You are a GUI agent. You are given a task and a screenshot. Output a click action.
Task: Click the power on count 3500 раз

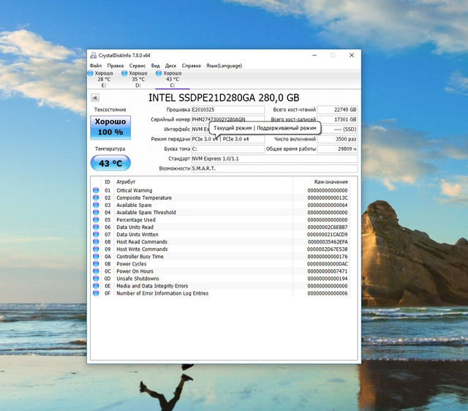click(337, 139)
